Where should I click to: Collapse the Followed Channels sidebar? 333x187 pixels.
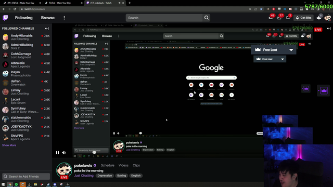pyautogui.click(x=47, y=29)
